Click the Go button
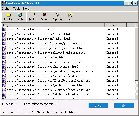 pos(124,105)
